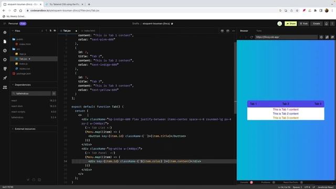Open the top-right kebab menu in CodeSandbox
This screenshot has height=189, width=336.
(332, 24)
